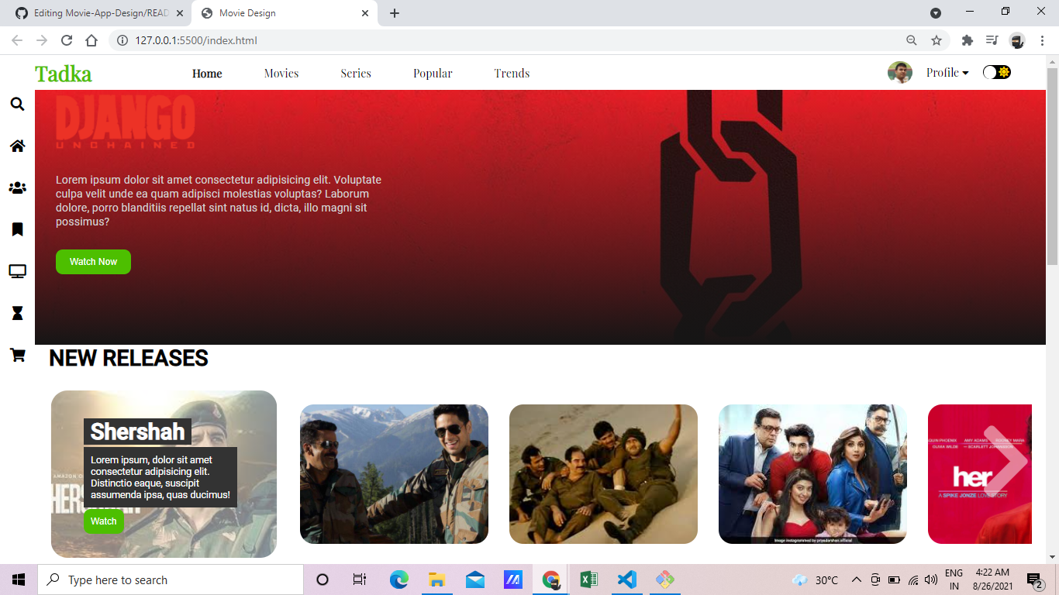Viewport: 1059px width, 595px height.
Task: Open Visual Studio Code from the taskbar
Action: tap(626, 580)
